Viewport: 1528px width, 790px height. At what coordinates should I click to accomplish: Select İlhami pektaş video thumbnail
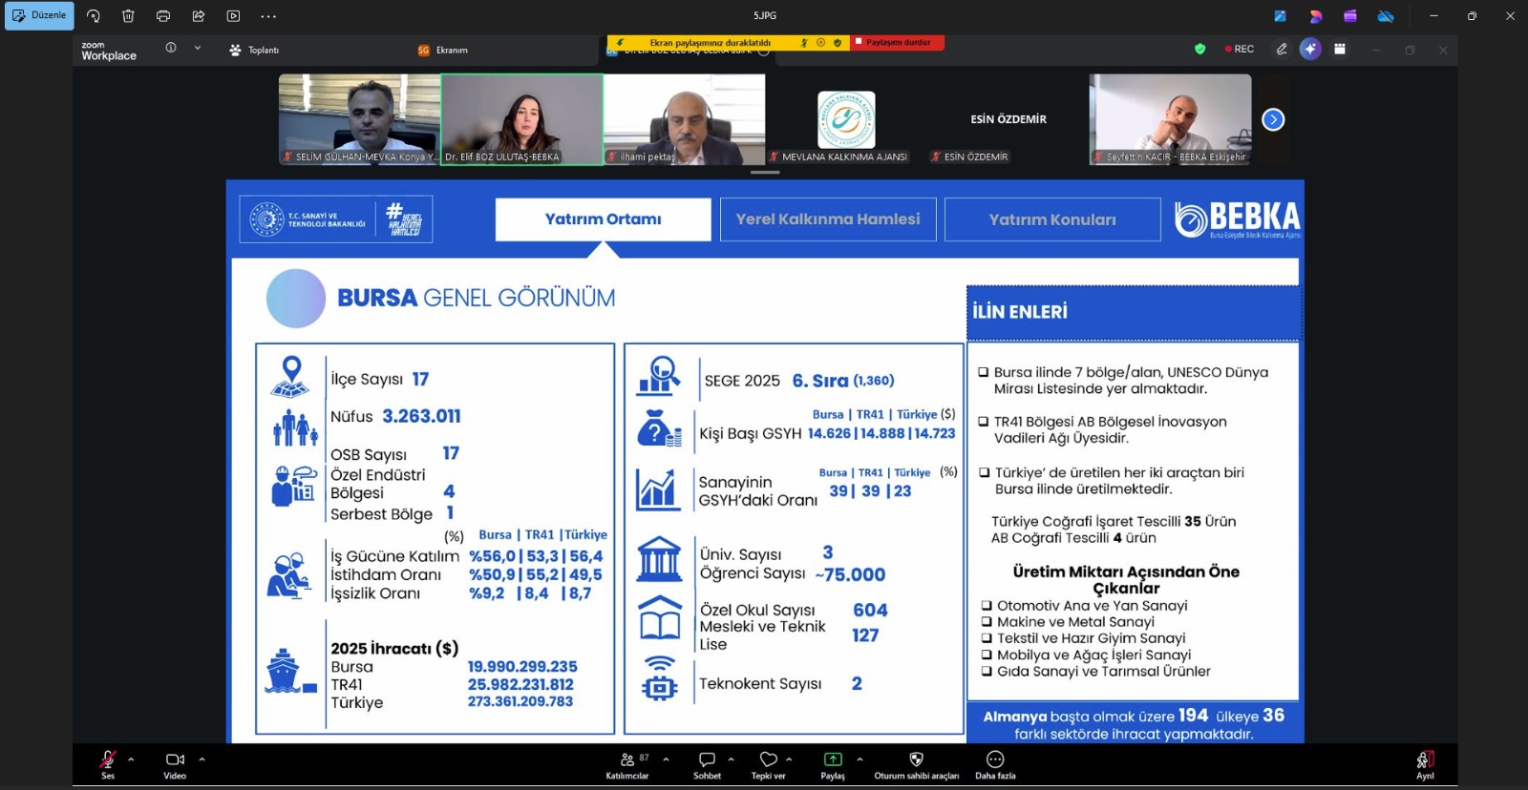pos(684,119)
